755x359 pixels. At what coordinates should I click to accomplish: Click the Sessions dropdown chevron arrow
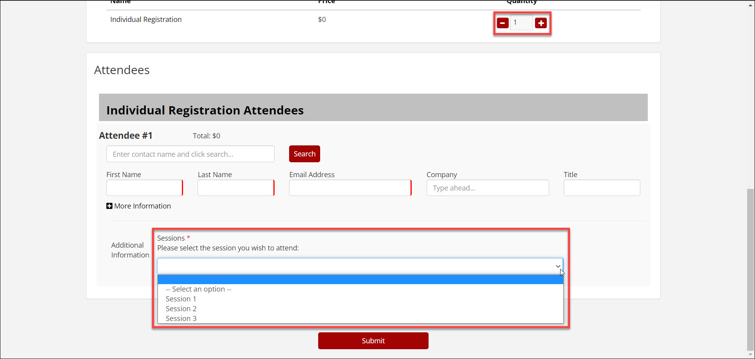(x=558, y=267)
